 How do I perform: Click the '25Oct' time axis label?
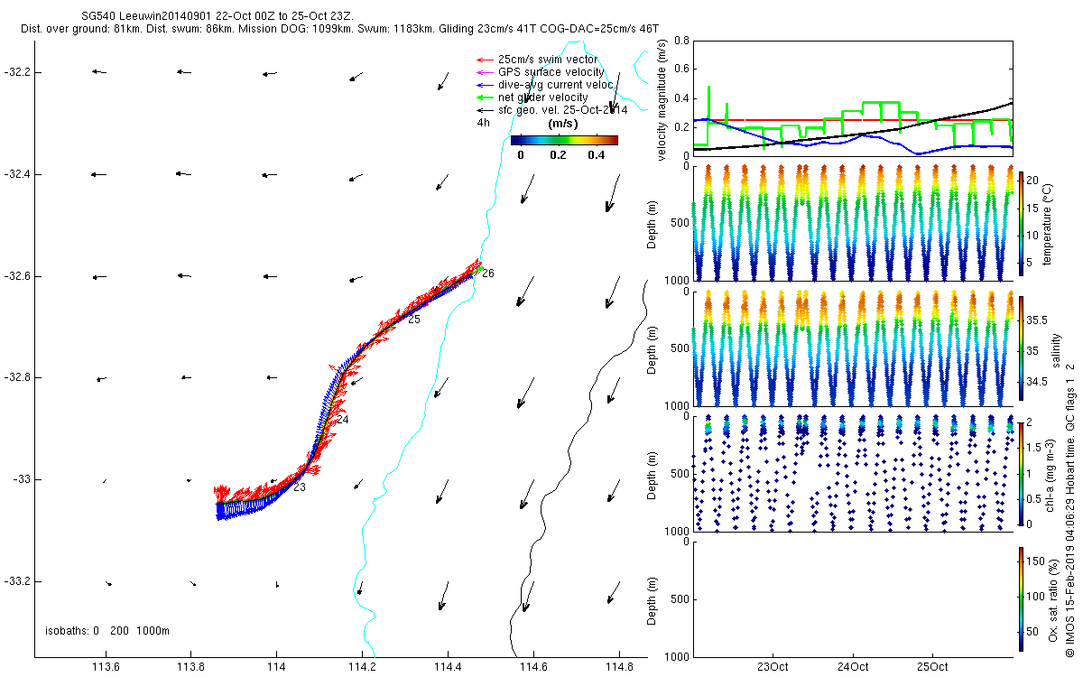click(x=932, y=668)
